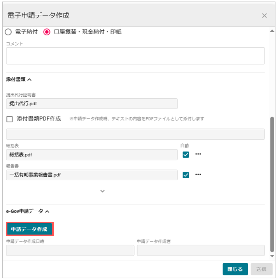Click the 提出代行.pdf file field
The height and width of the screenshot is (280, 277).
pyautogui.click(x=92, y=104)
